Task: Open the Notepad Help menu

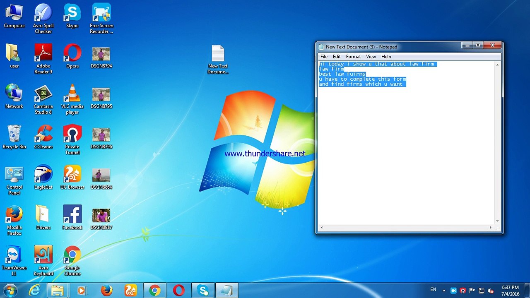Action: 386,57
